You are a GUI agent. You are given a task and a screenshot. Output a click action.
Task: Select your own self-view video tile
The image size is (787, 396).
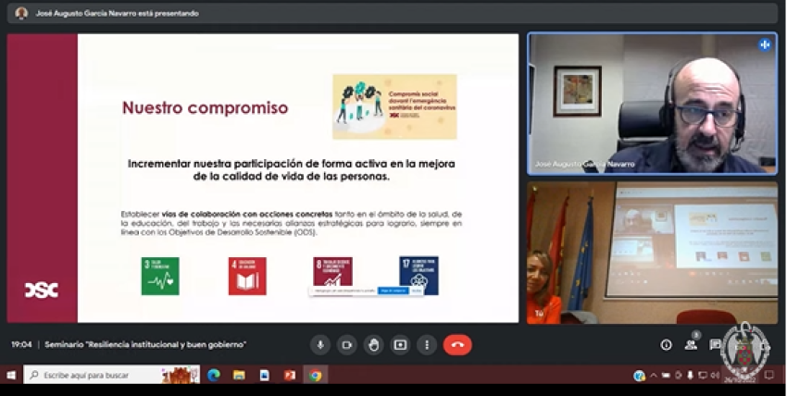652,252
